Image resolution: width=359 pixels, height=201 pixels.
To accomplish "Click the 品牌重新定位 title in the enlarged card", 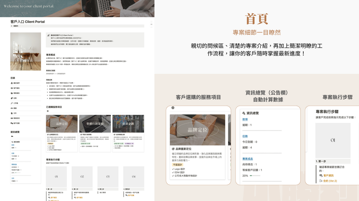I will [x=183, y=149].
